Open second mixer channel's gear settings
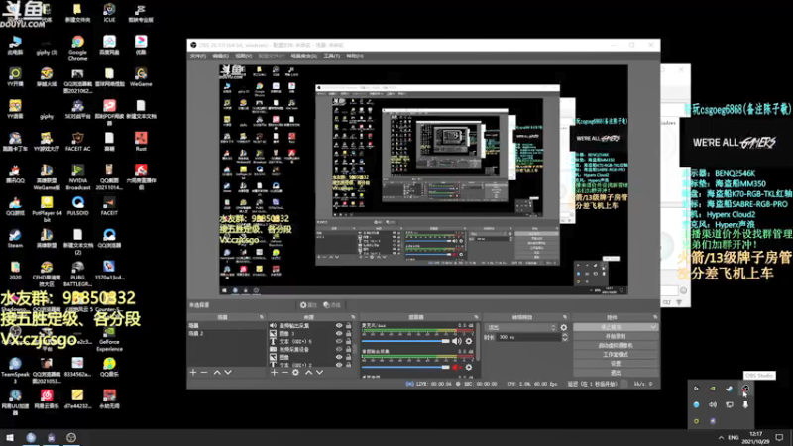This screenshot has width=793, height=446. pyautogui.click(x=469, y=367)
